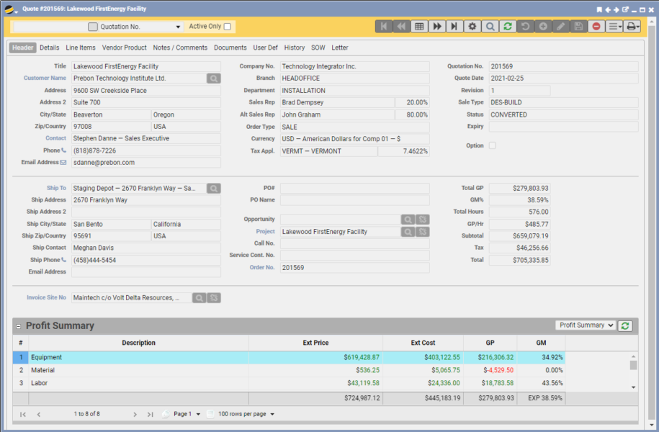Jump to the last record
Image resolution: width=659 pixels, height=432 pixels.
coord(454,27)
